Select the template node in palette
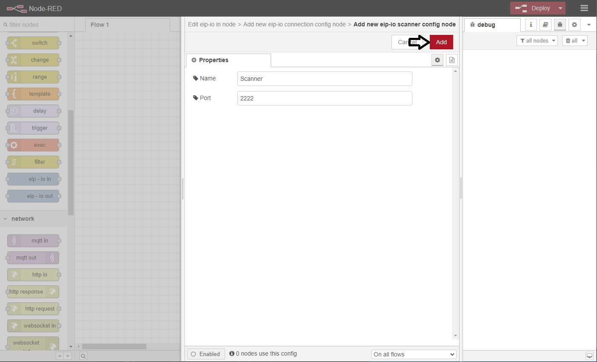The height and width of the screenshot is (362, 597). pyautogui.click(x=33, y=94)
